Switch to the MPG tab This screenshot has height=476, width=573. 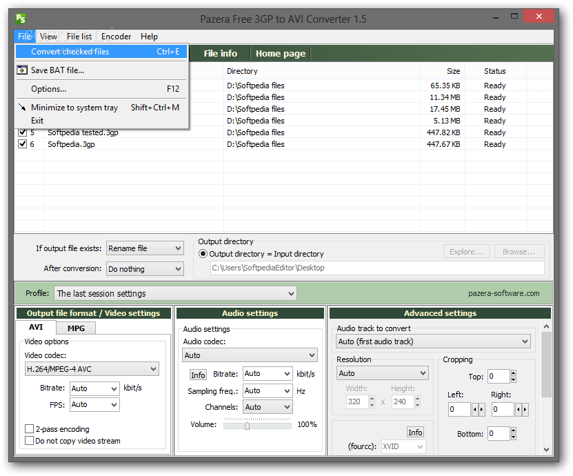[76, 328]
